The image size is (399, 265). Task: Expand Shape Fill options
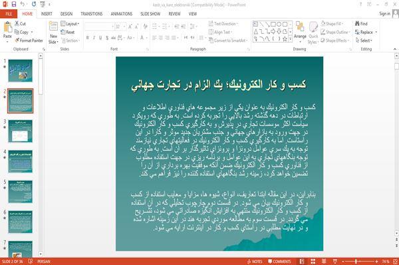point(332,24)
